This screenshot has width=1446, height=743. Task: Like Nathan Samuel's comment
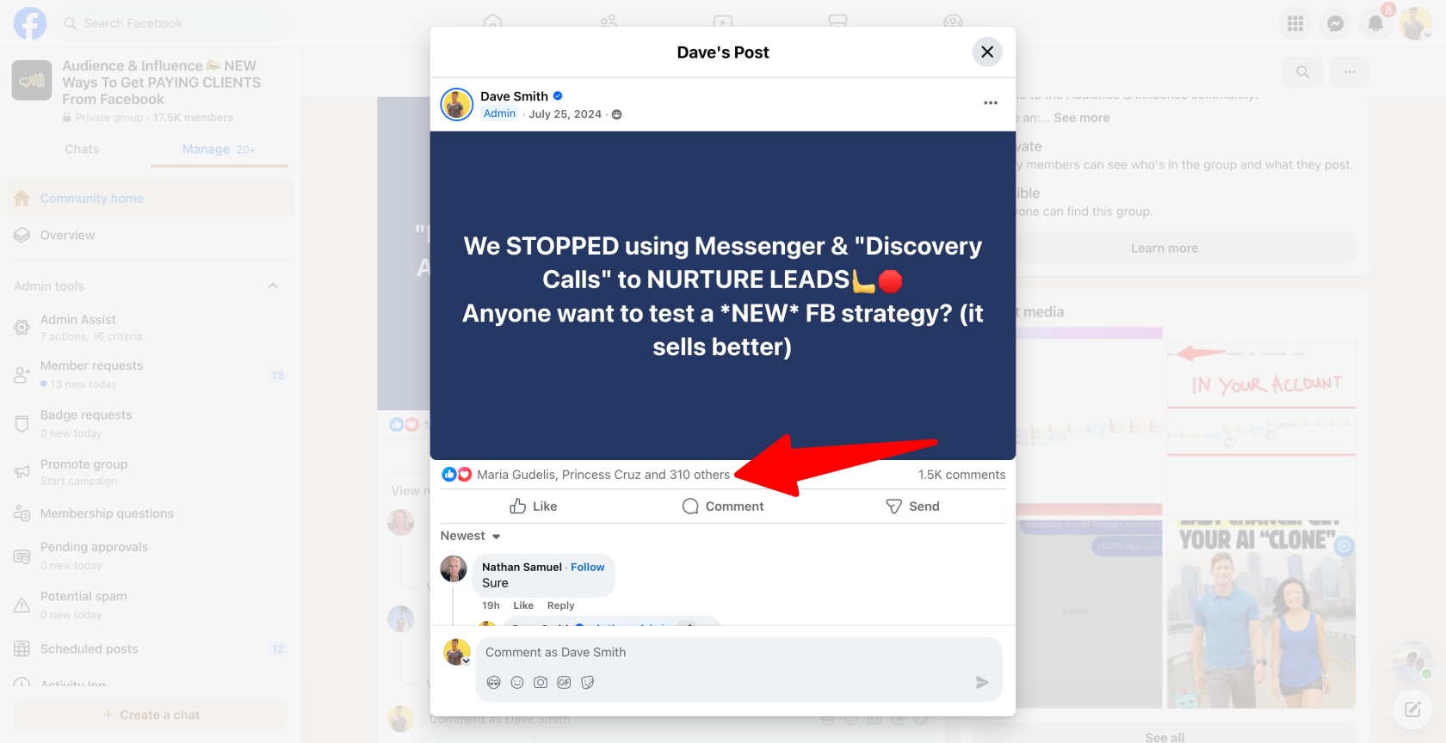pyautogui.click(x=523, y=605)
